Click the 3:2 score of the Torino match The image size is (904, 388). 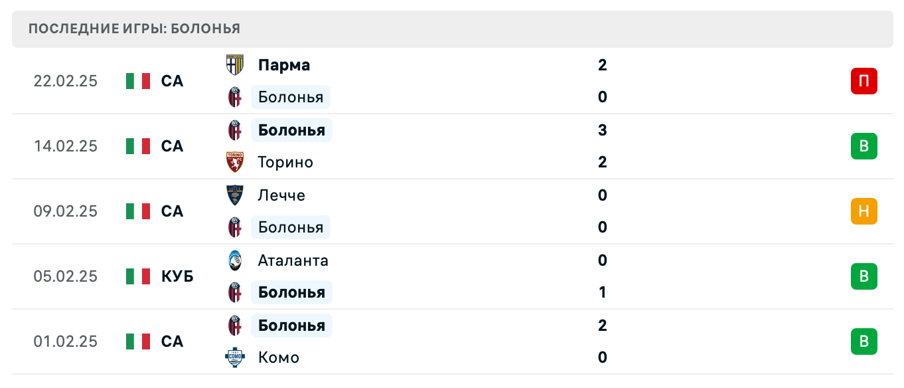(x=602, y=145)
